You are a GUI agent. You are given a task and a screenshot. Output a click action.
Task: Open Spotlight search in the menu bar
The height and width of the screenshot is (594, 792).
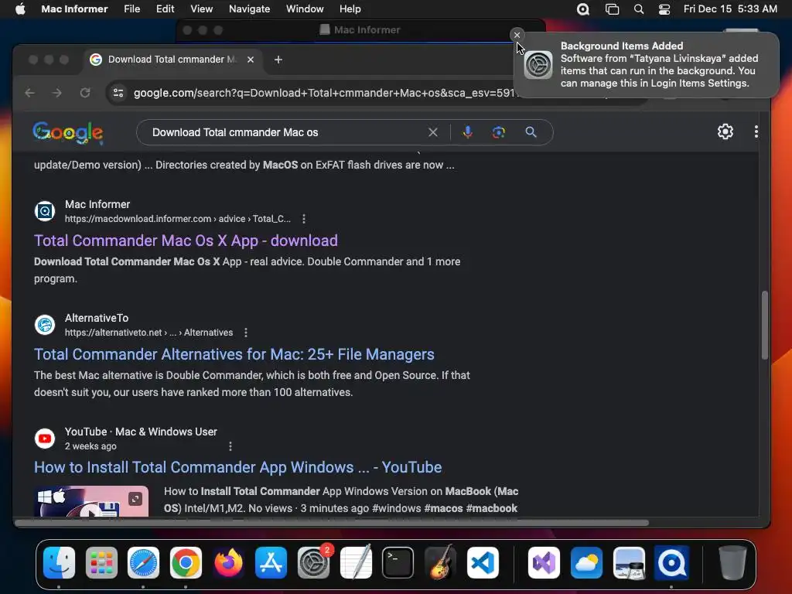[638, 9]
